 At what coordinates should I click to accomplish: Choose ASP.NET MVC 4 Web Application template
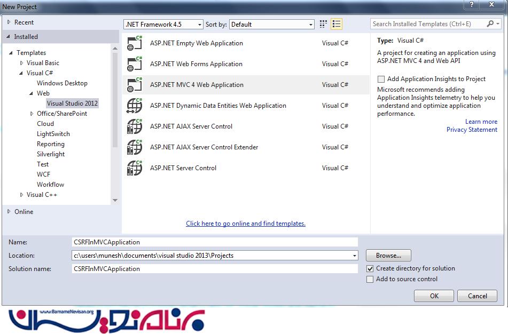click(246, 85)
